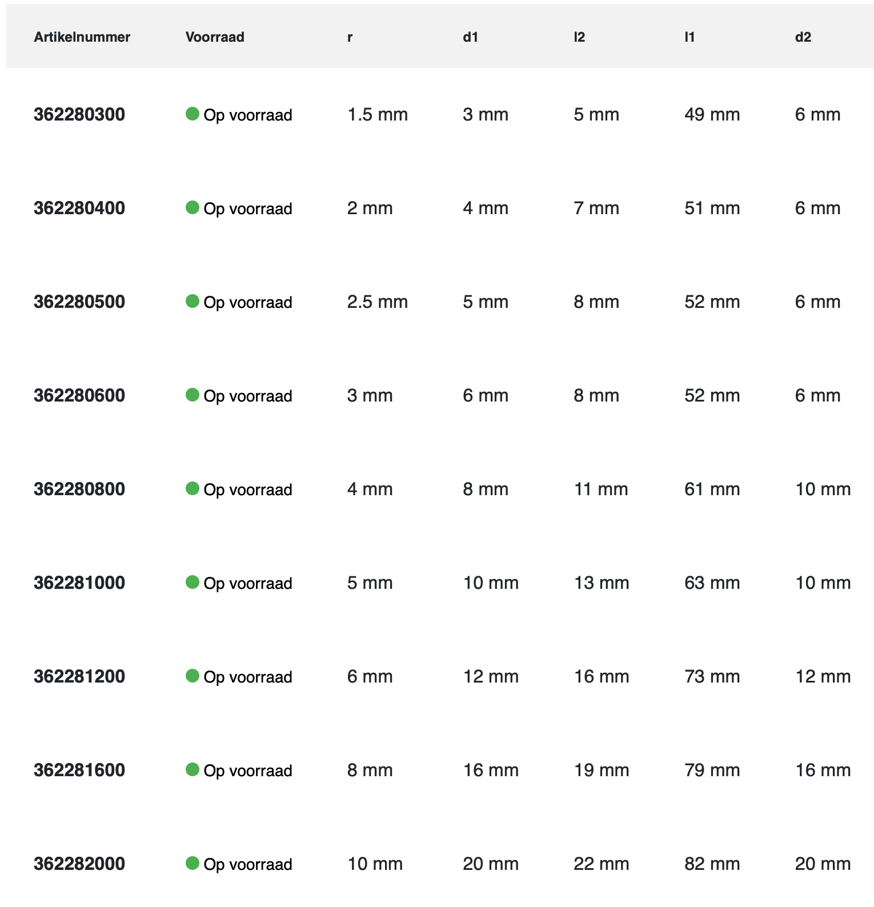Sort by Artikelnummer column header

click(x=82, y=37)
